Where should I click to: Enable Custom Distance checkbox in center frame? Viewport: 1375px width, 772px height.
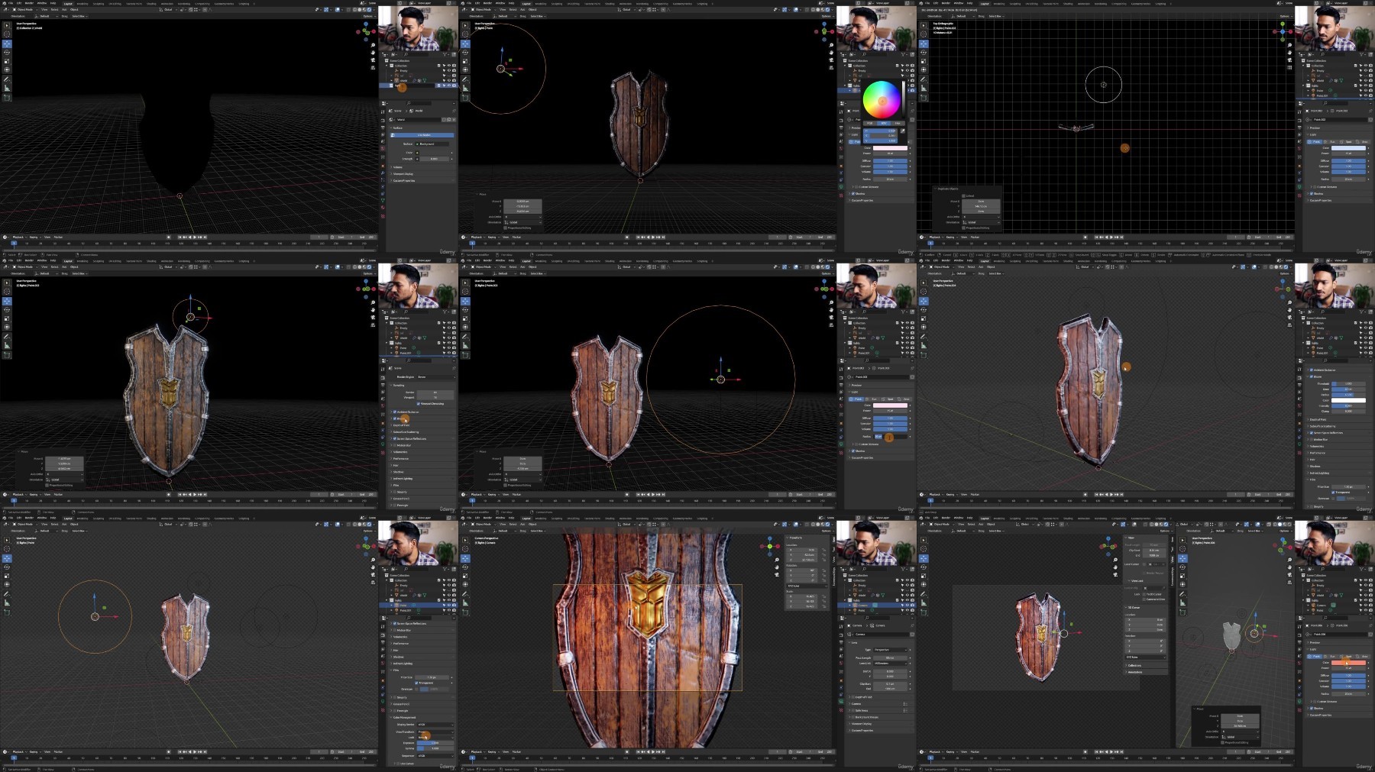click(856, 444)
